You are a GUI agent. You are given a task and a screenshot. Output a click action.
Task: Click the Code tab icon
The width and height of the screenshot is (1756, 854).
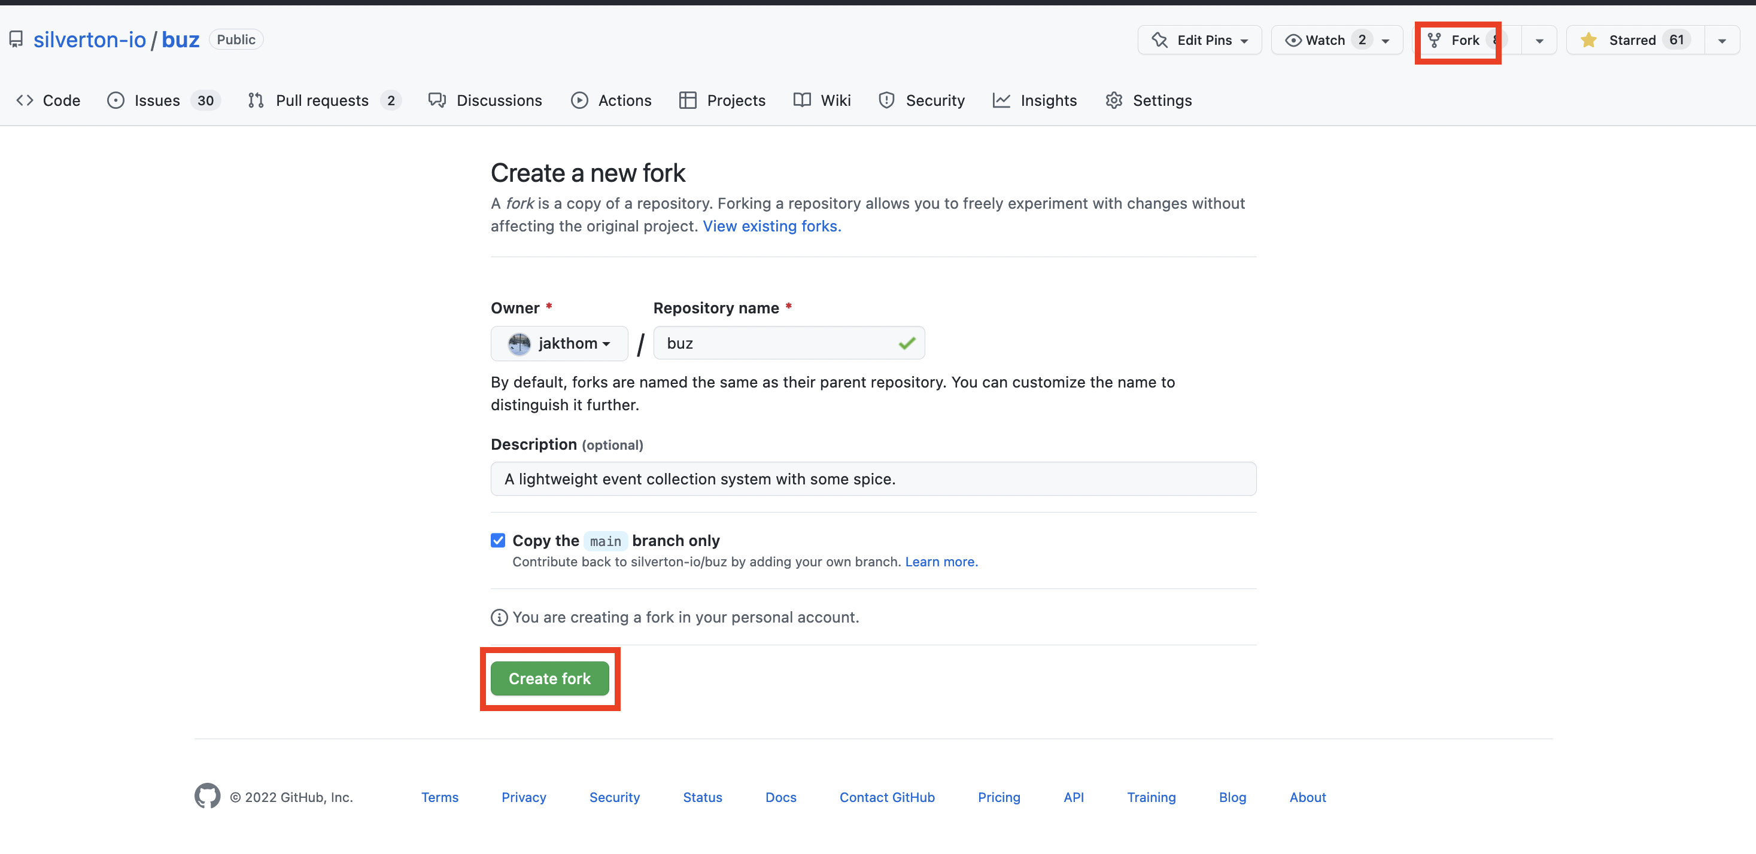(25, 100)
